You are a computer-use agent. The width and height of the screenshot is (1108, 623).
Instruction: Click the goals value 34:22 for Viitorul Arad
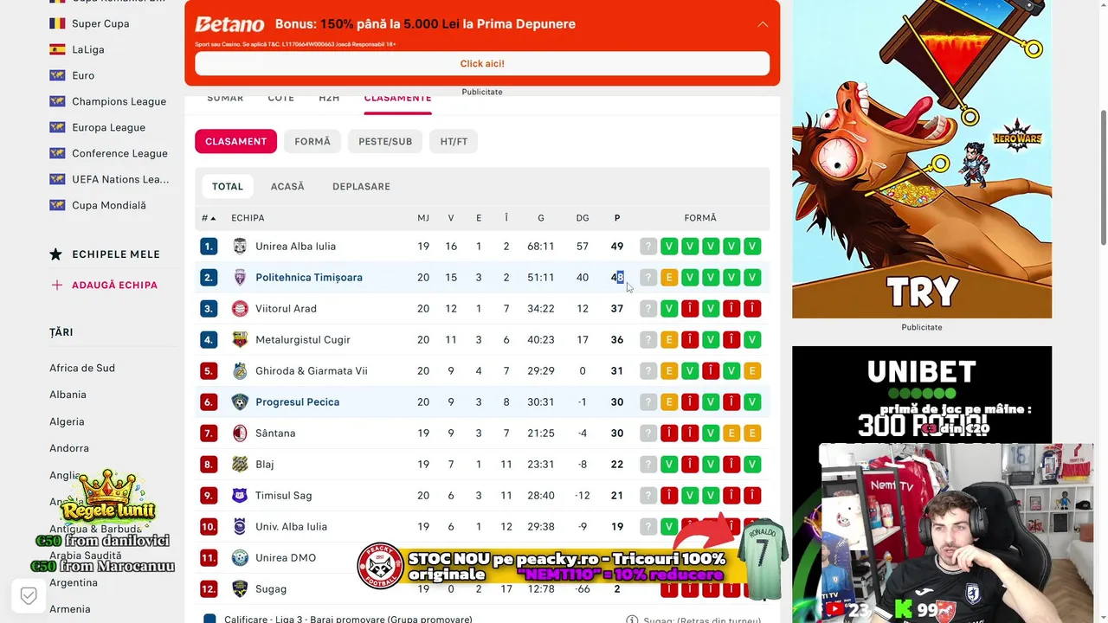[541, 309]
